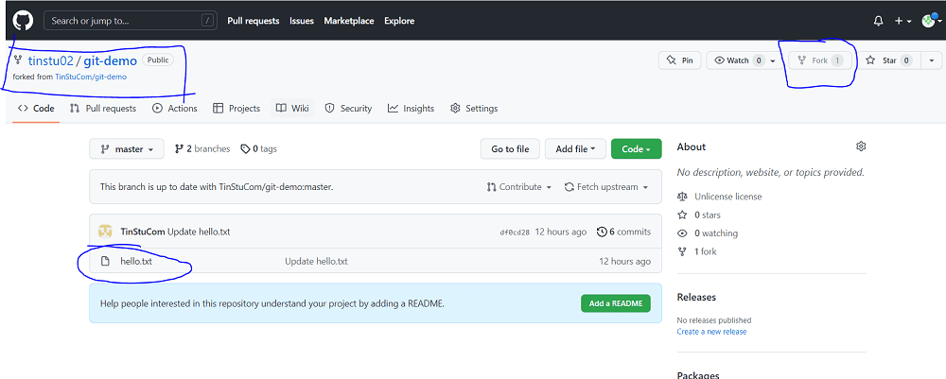Click the file icon beside hello.txt
This screenshot has width=946, height=379.
(105, 262)
